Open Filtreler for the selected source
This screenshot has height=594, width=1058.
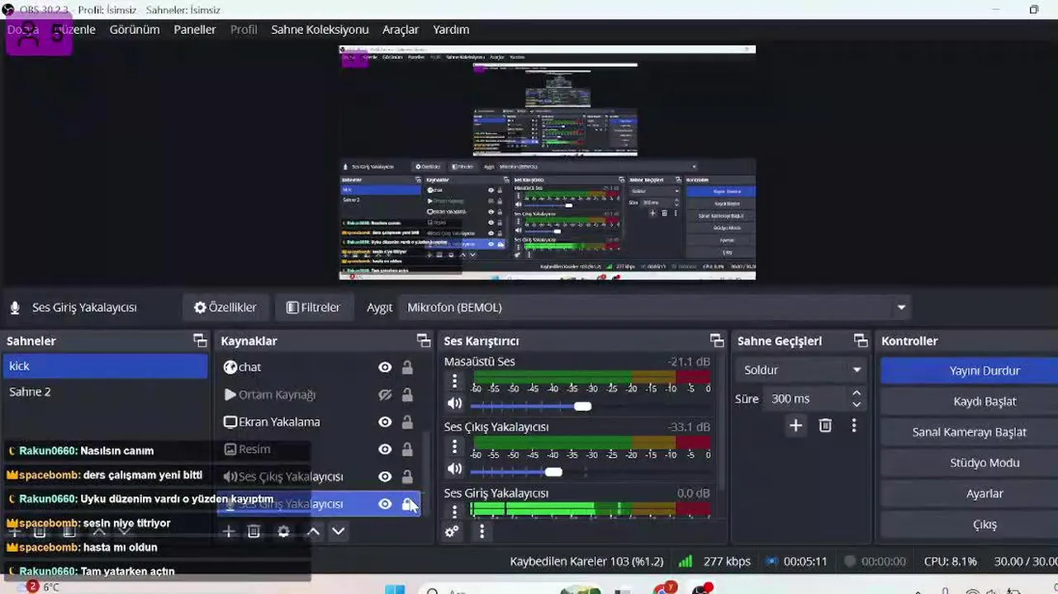(313, 308)
